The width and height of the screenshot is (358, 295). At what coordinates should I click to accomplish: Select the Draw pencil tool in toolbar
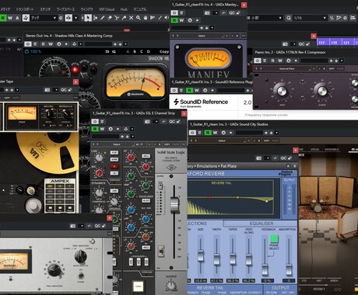point(103,18)
